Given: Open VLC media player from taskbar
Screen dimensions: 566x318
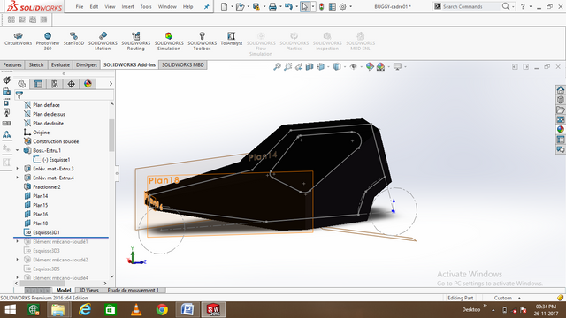Looking at the screenshot, I should (x=136, y=310).
